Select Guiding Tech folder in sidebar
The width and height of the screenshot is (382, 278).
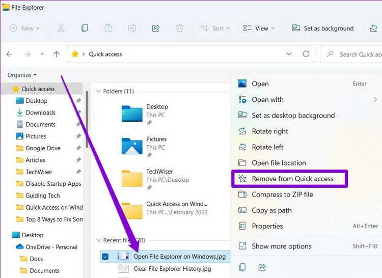[x=42, y=196]
